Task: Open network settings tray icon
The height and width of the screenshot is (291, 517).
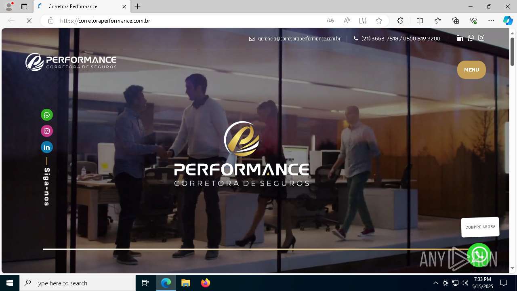Action: 455,283
